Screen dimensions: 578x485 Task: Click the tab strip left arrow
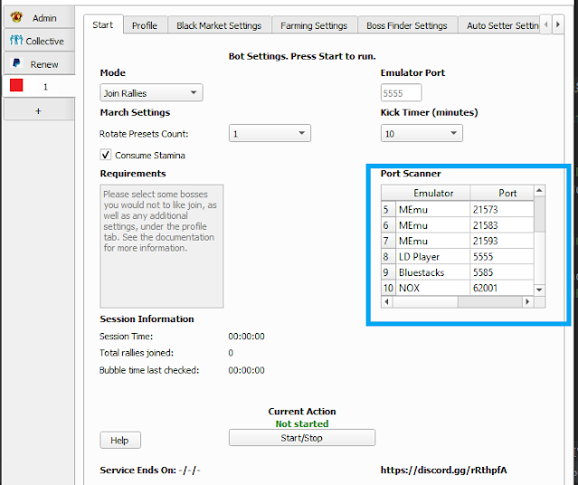pos(546,24)
